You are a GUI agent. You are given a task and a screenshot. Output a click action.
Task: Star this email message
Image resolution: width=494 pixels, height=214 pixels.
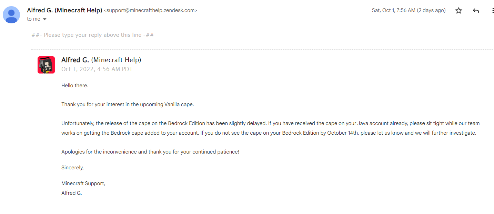pos(458,11)
